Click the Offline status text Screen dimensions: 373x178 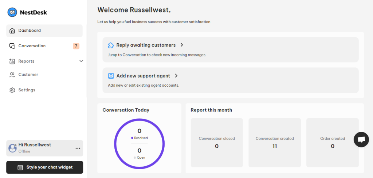24,151
